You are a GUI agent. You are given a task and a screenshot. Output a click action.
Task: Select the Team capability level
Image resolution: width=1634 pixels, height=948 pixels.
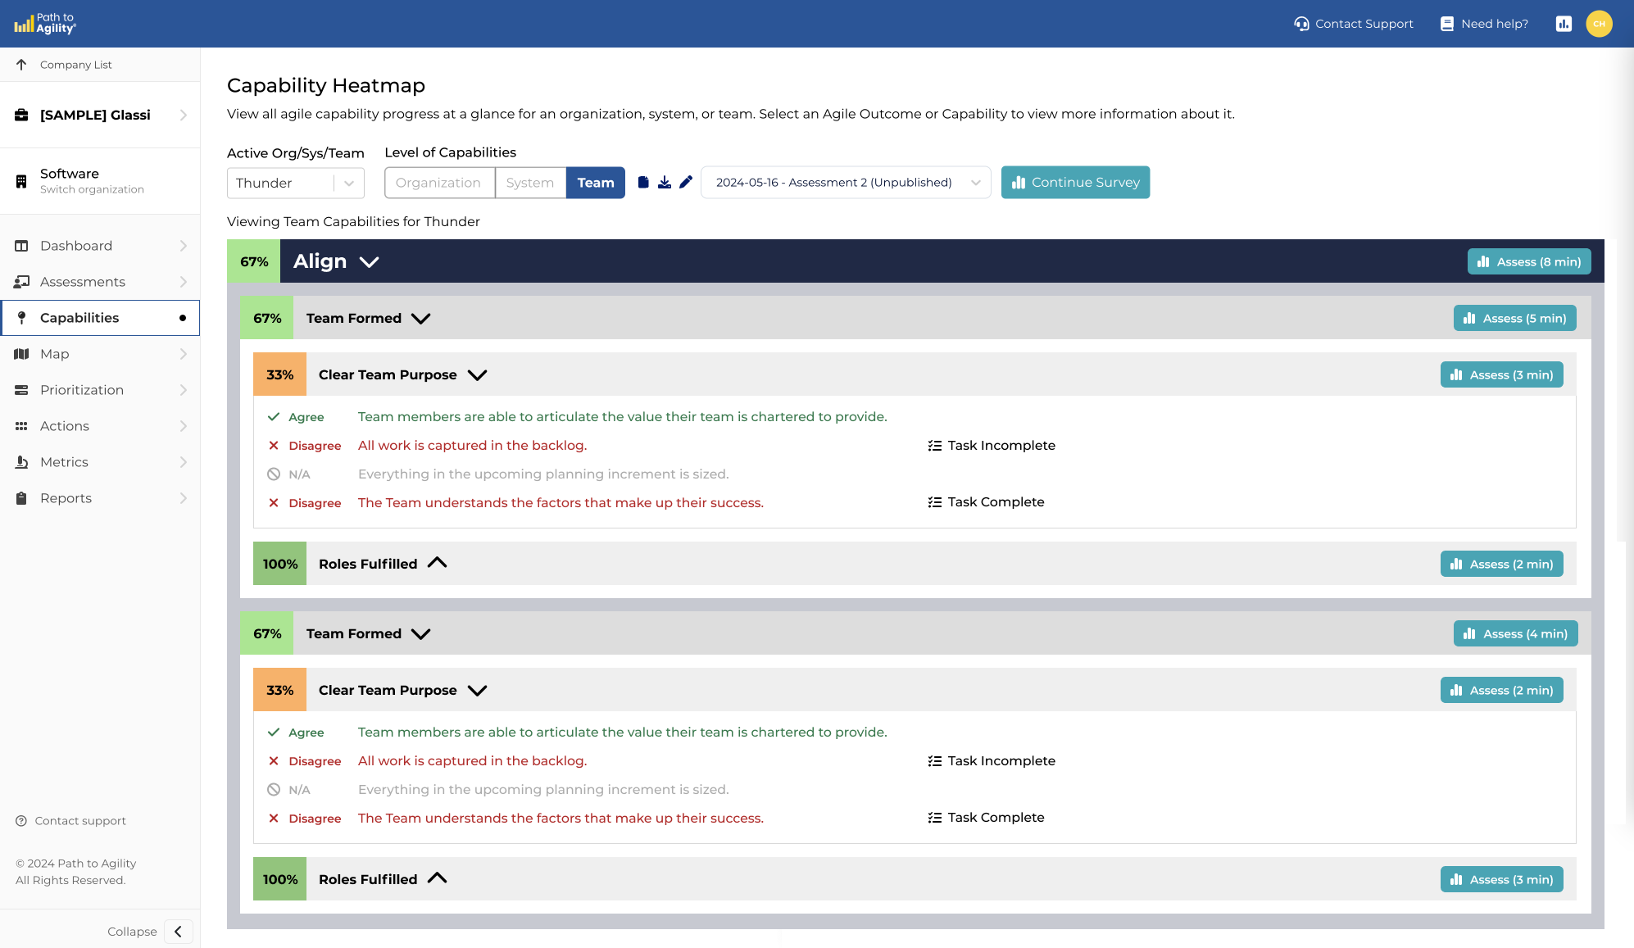(x=595, y=183)
